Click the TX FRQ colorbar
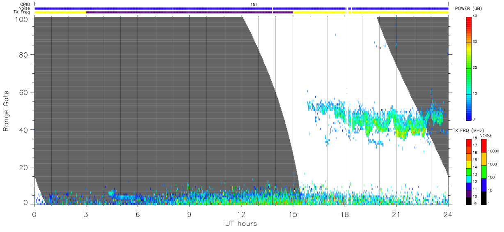 point(469,171)
